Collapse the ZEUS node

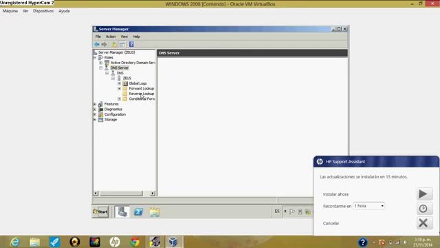(x=113, y=78)
